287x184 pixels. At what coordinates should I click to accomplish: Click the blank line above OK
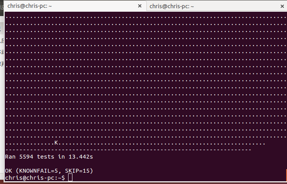point(117,164)
